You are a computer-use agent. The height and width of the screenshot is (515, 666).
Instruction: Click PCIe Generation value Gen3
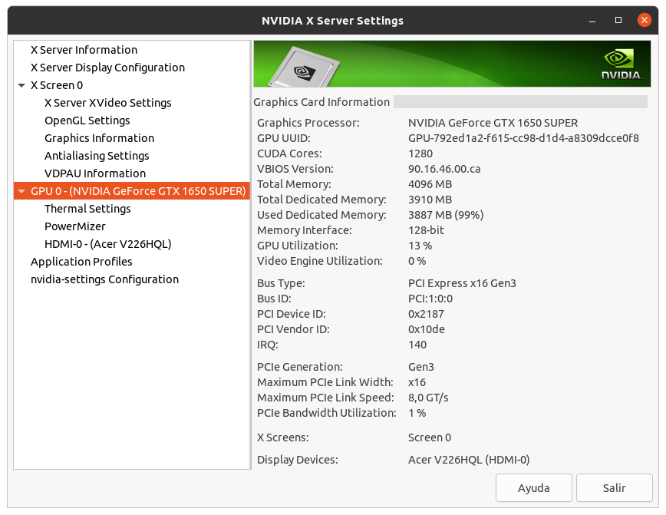coord(421,367)
